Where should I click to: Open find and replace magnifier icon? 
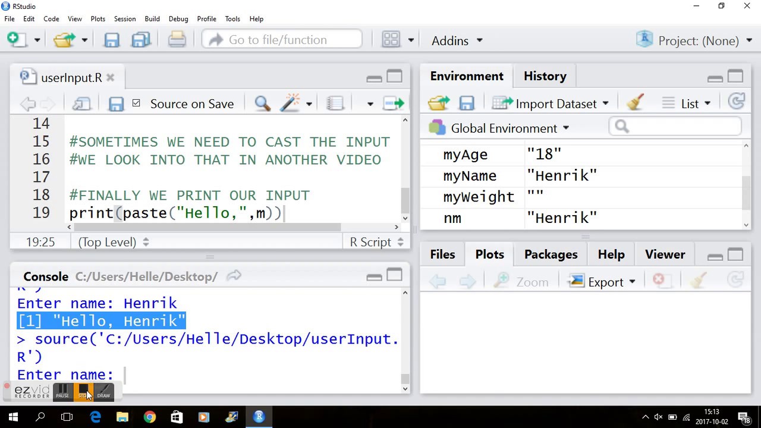click(262, 103)
